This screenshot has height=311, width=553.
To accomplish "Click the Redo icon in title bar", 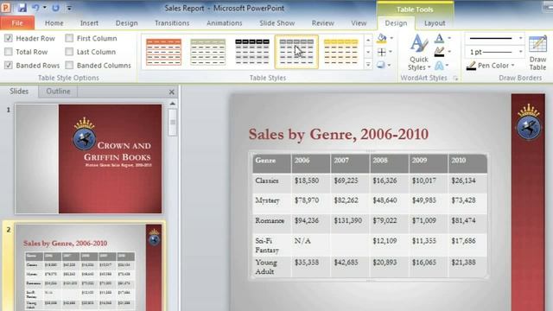I will 55,8.
